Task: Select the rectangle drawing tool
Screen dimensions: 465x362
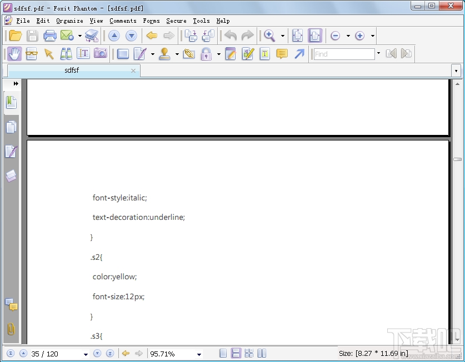Action: coord(123,54)
